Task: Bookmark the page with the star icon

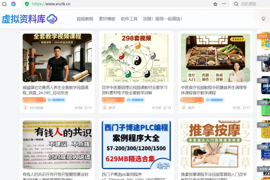Action: (215, 4)
